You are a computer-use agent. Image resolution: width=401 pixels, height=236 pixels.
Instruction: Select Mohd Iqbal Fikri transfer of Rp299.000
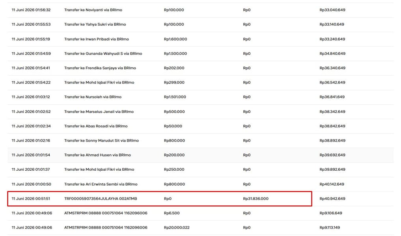[x=99, y=83]
